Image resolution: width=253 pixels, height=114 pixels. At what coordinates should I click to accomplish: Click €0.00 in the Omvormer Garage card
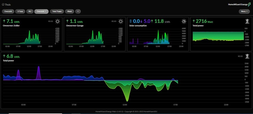pos(114,21)
